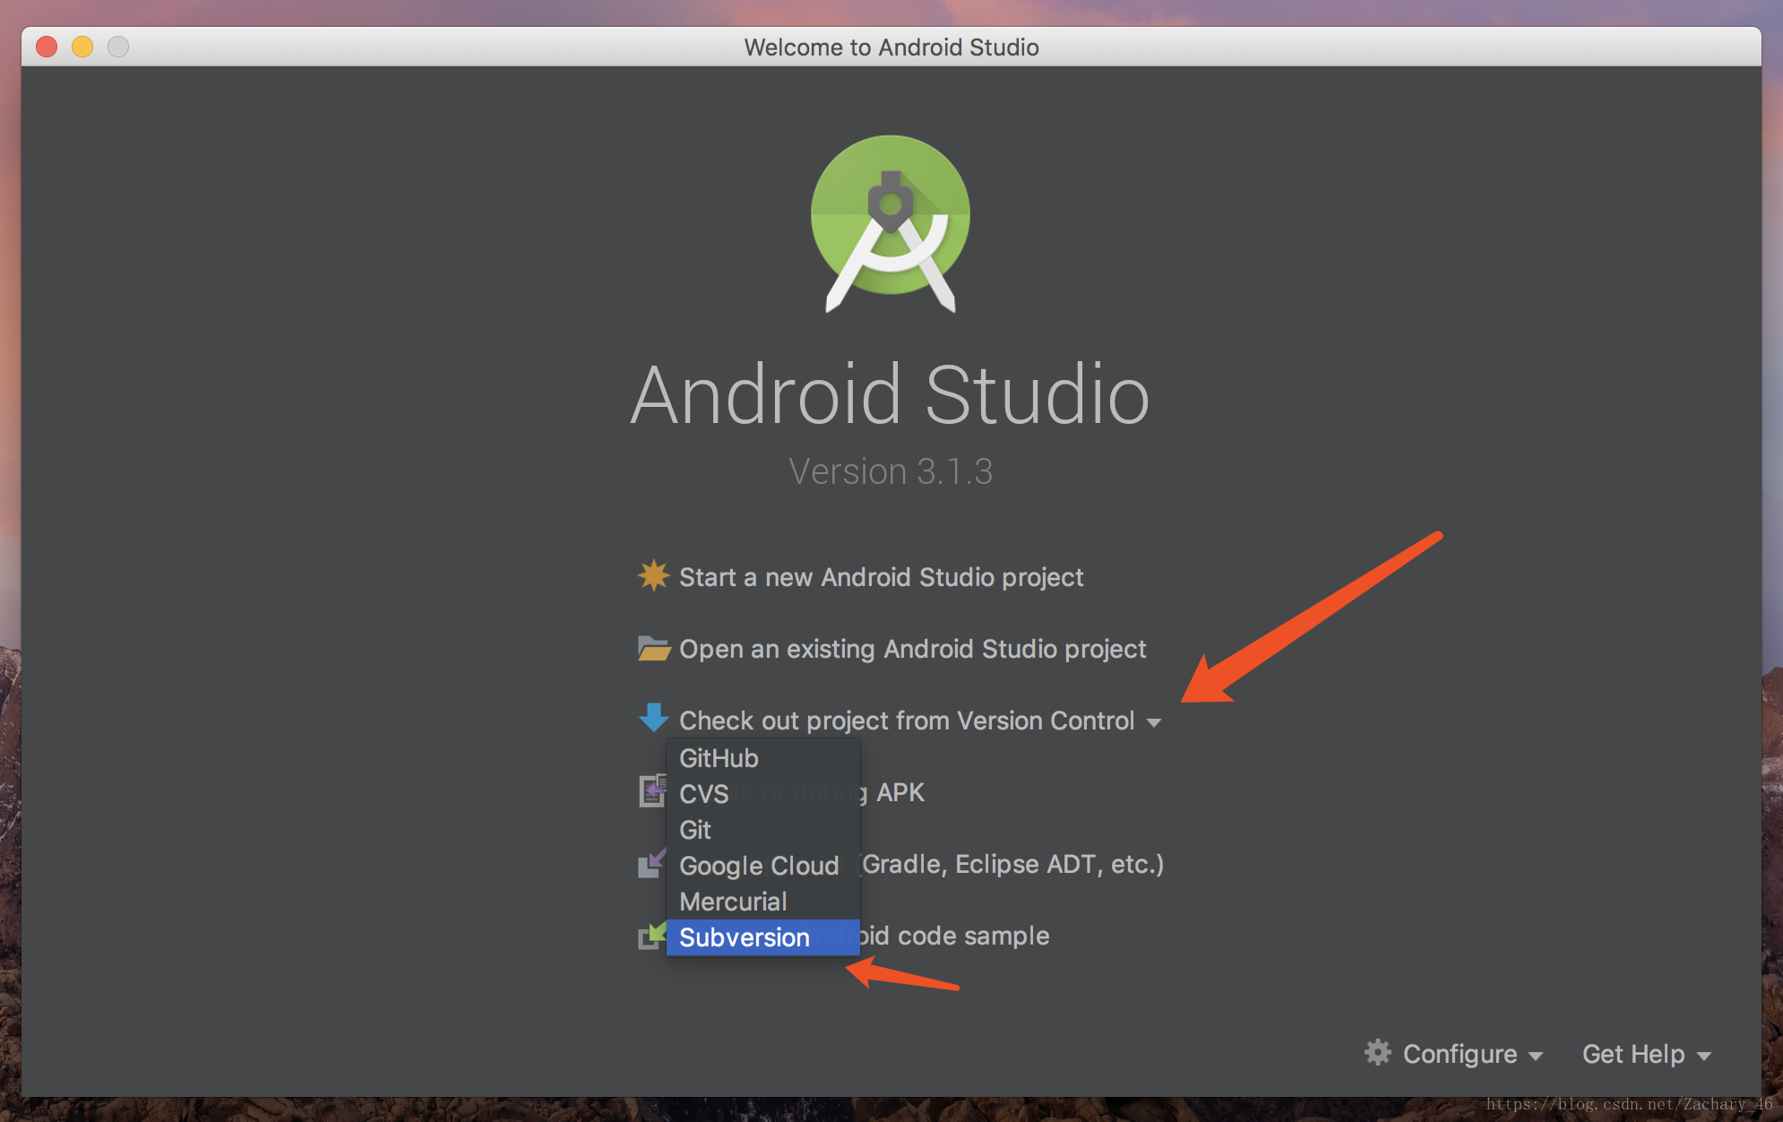Click the open folder icon
Image resolution: width=1783 pixels, height=1122 pixels.
click(x=653, y=648)
